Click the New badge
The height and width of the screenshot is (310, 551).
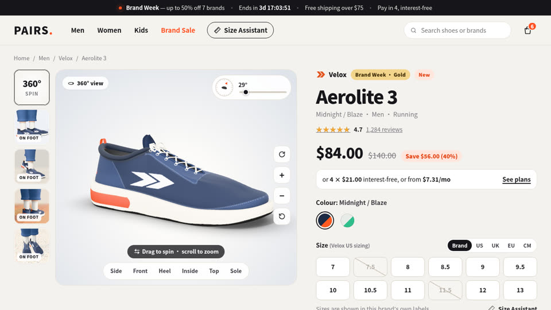(424, 75)
